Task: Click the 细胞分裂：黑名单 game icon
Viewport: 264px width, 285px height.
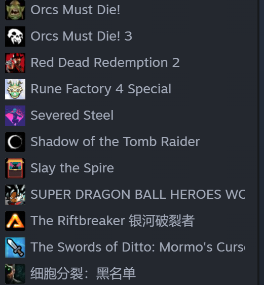Action: pos(15,273)
